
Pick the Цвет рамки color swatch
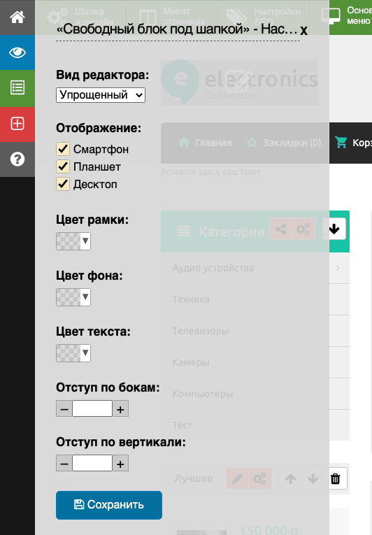point(73,241)
